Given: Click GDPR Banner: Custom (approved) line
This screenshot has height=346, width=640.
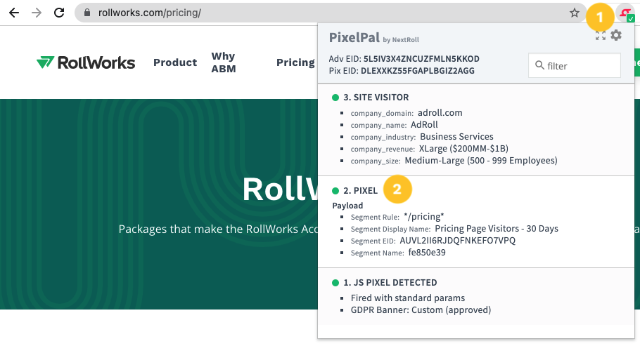Looking at the screenshot, I should (x=421, y=310).
